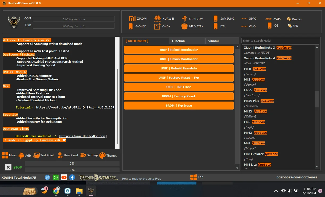Click the COM port field
325x197 pixels.
73,19
